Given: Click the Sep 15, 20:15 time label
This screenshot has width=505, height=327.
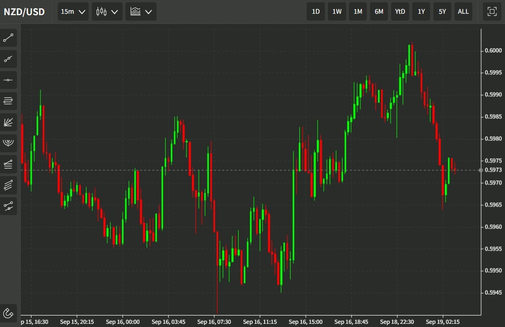Looking at the screenshot, I should 77,322.
